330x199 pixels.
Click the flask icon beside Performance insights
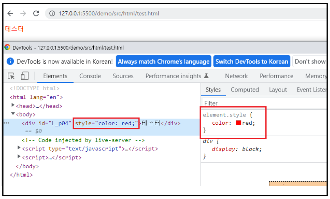207,76
